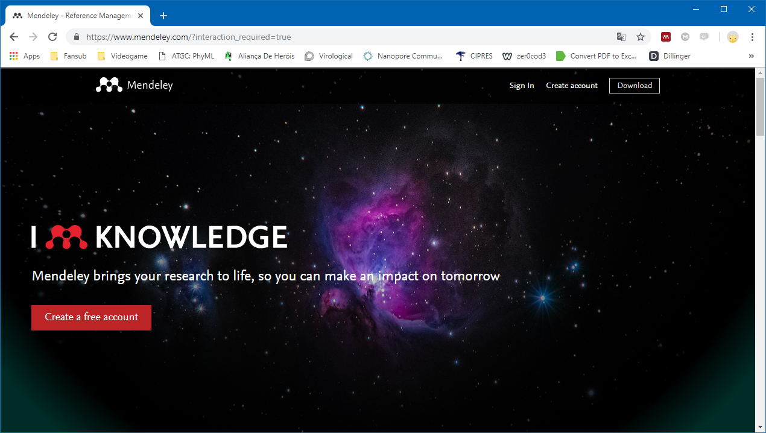Open the red Mendeley importer extension
Screen dimensions: 766x433
[666, 37]
